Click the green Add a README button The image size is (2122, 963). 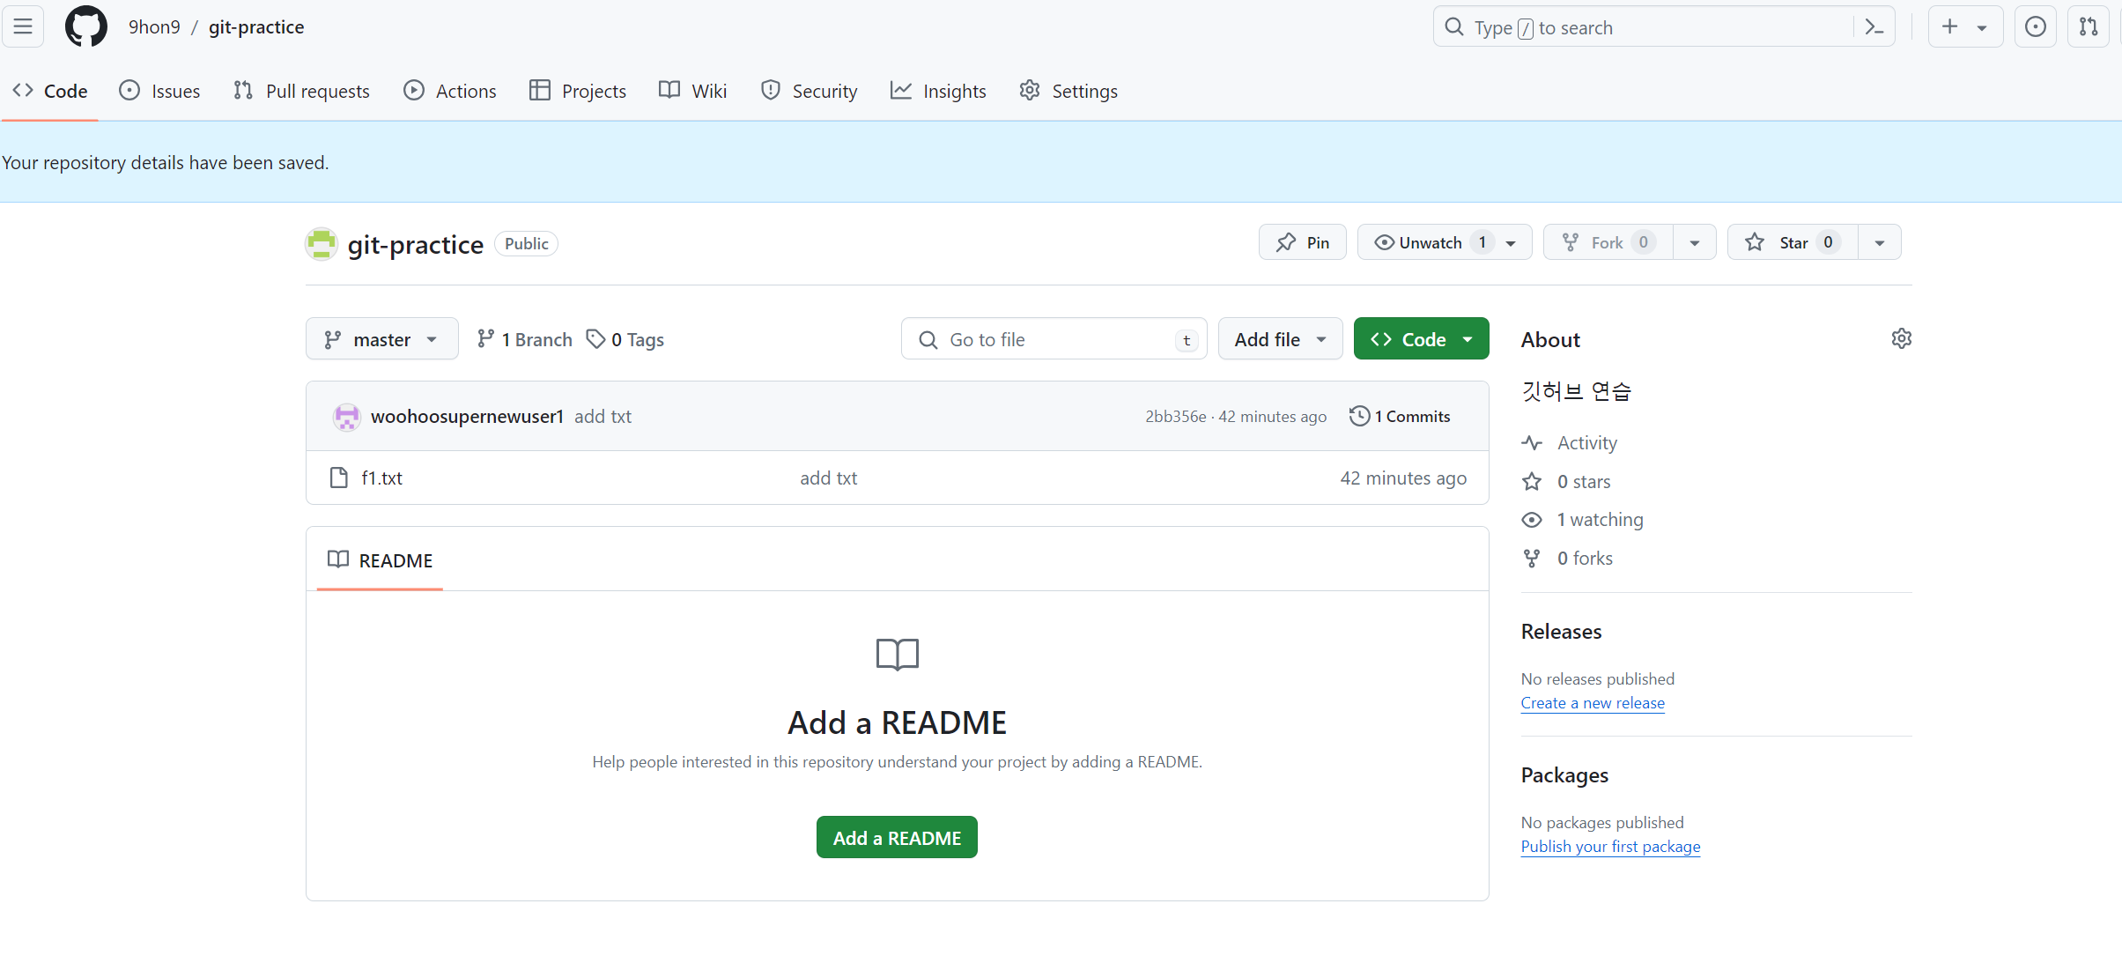click(896, 837)
